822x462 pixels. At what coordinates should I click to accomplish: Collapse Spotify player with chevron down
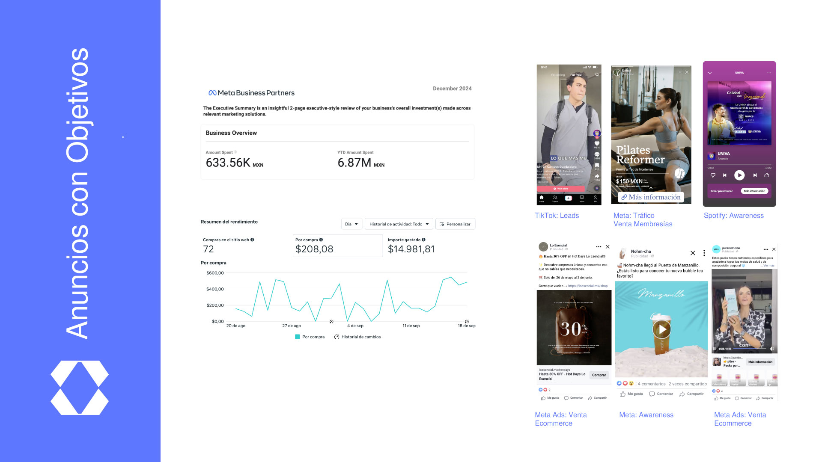(710, 73)
